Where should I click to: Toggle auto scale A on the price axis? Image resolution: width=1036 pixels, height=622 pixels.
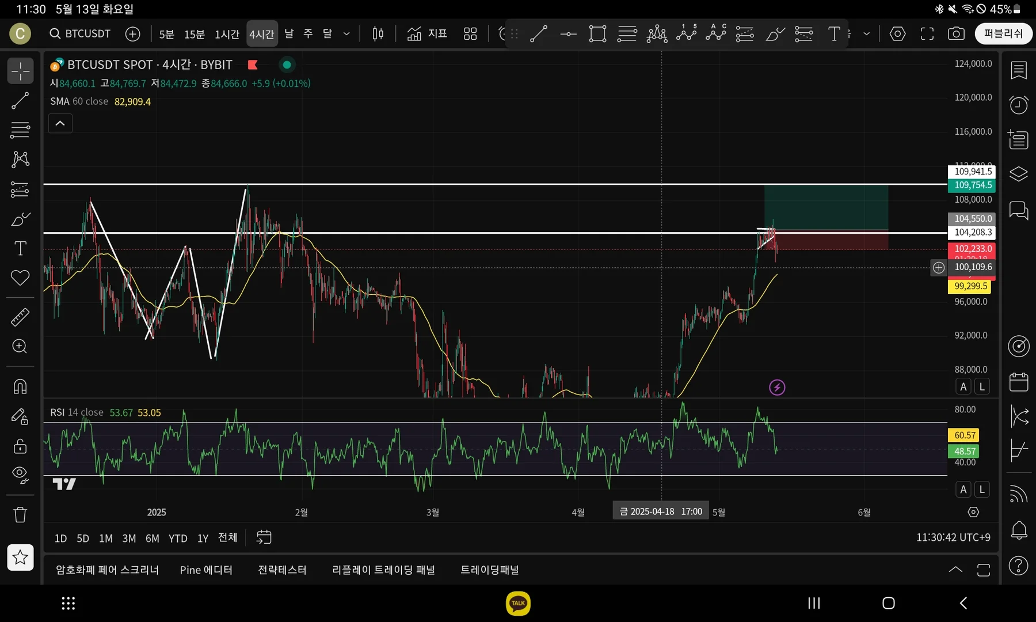(x=963, y=386)
